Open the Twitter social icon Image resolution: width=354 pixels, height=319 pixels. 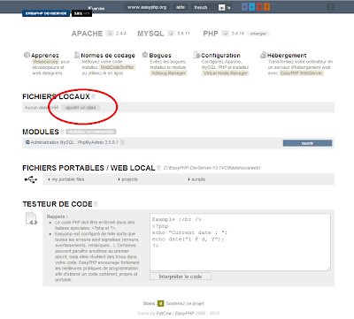coord(252,7)
